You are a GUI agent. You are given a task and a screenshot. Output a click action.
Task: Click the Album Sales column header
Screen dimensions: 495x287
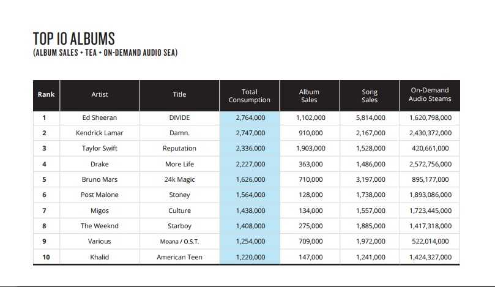[309, 95]
